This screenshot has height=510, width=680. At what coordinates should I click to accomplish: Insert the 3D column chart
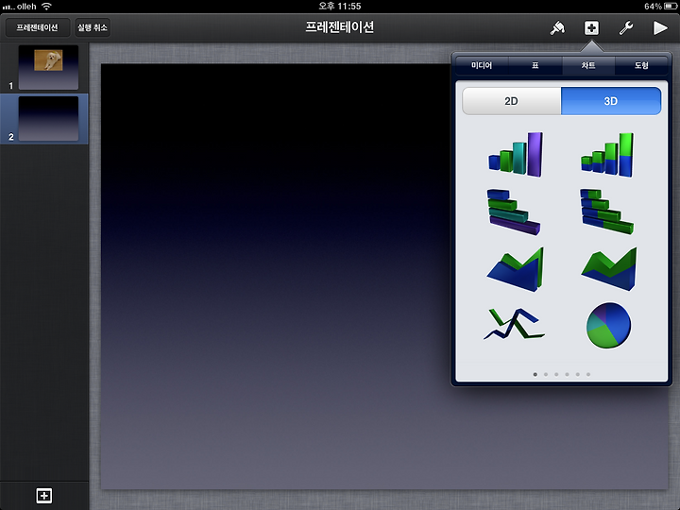516,154
